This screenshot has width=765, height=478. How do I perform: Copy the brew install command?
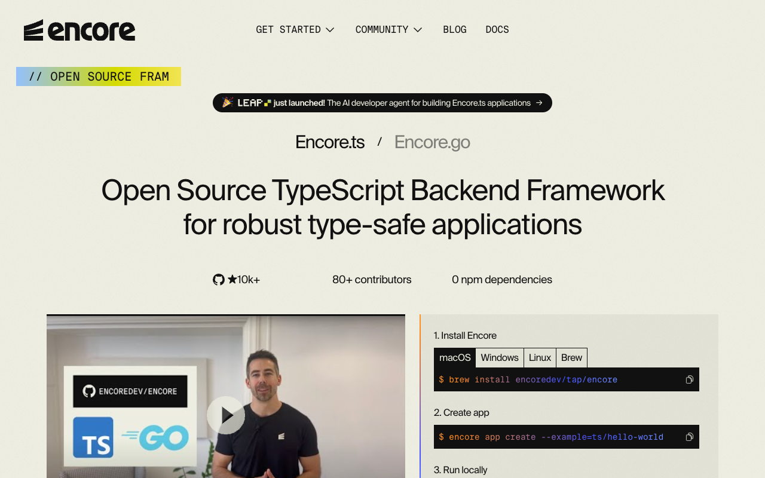(x=689, y=379)
